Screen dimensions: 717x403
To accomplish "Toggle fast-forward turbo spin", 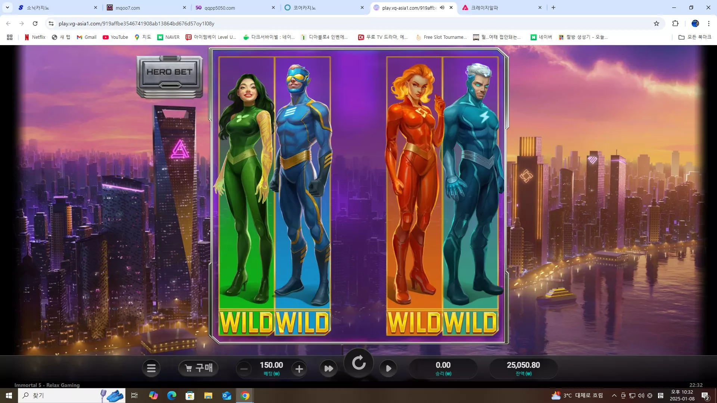I will 329,369.
